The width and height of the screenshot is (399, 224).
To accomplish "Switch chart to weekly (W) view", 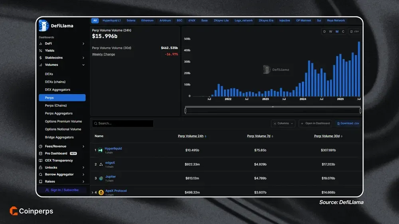I will [330, 32].
